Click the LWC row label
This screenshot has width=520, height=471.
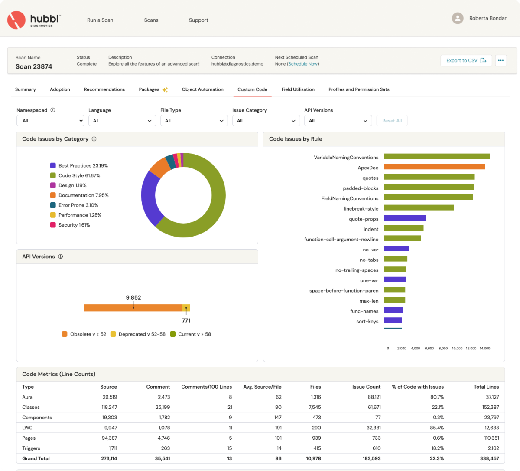point(27,428)
